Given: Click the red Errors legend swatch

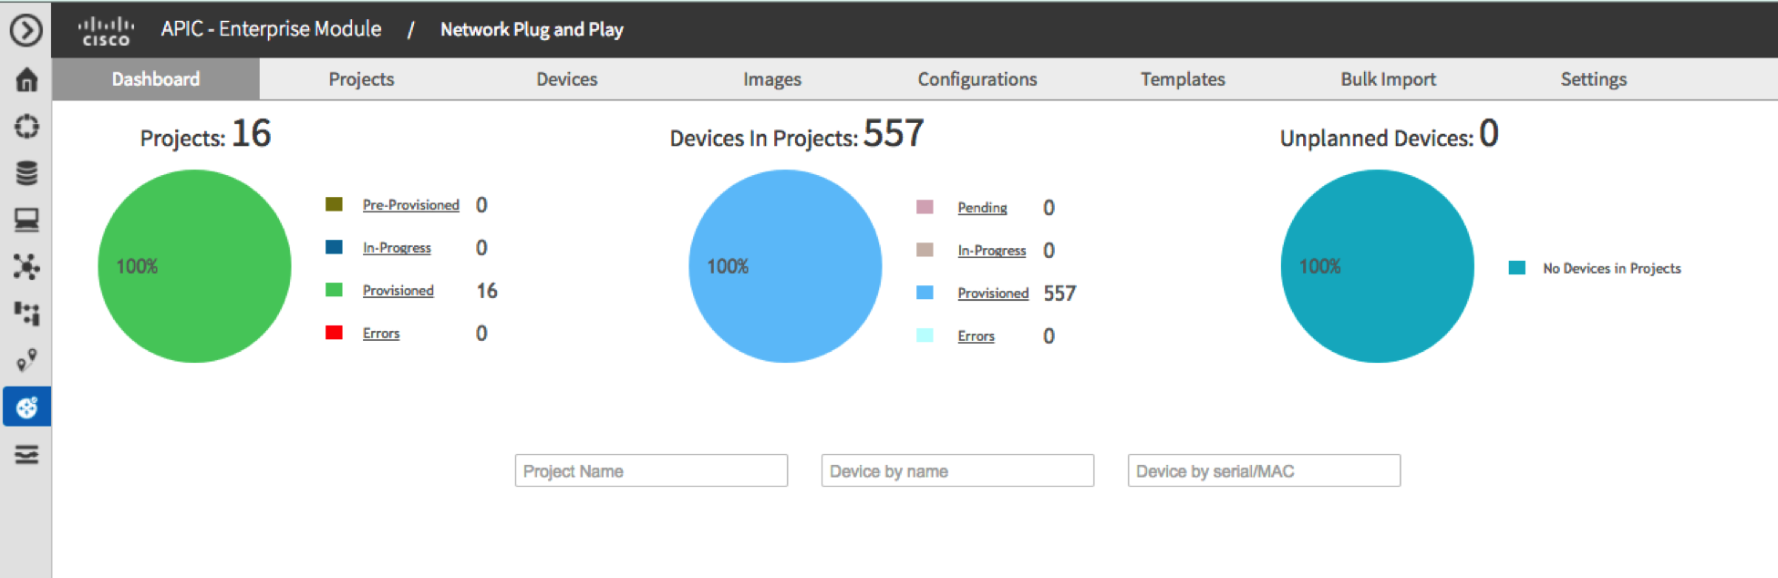Looking at the screenshot, I should [x=334, y=333].
